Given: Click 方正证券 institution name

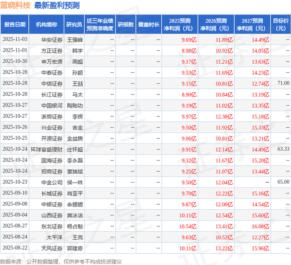Looking at the screenshot, I should coord(52,51).
